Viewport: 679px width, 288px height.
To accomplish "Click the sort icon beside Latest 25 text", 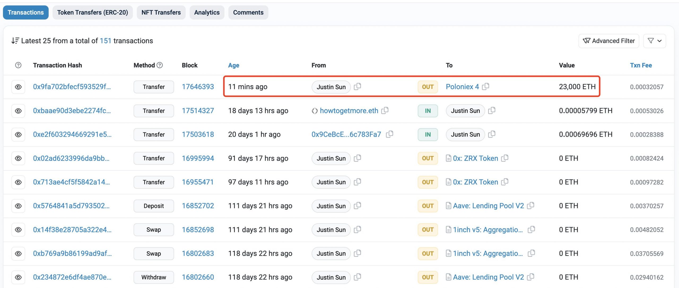I will pos(15,41).
